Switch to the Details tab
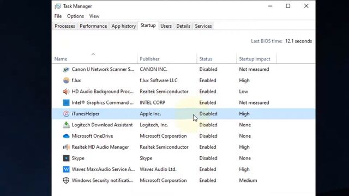The image size is (349, 196). pos(183,26)
